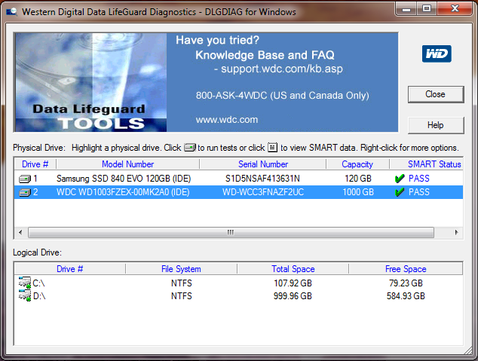The height and width of the screenshot is (361, 478).
Task: Click the Total Space column header
Action: click(293, 269)
